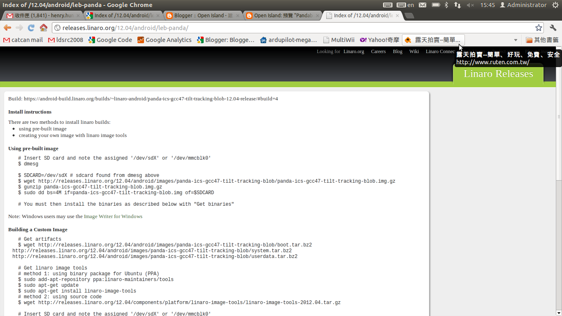Open the en keyboard layout menu
The width and height of the screenshot is (562, 316).
(405, 5)
